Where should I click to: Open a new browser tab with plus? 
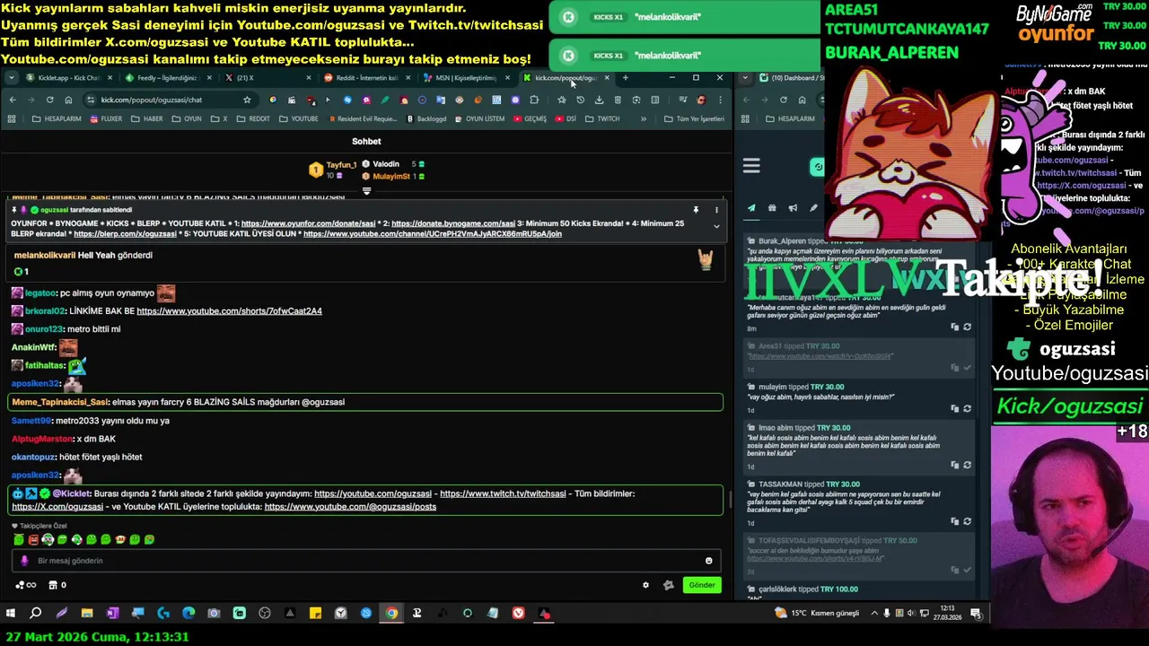626,78
